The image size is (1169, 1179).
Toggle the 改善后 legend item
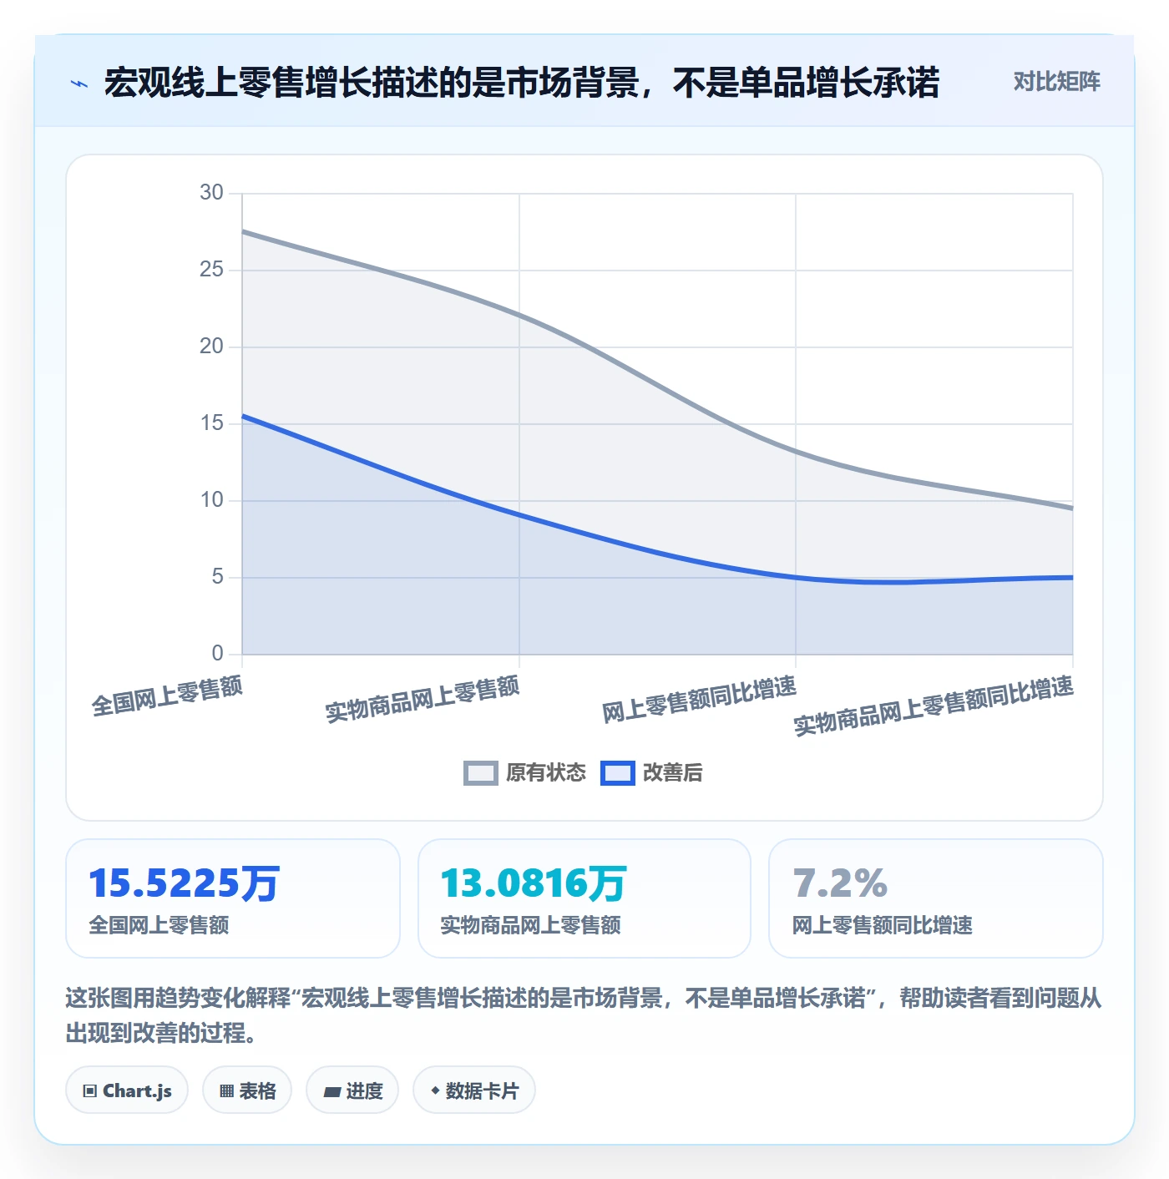651,773
